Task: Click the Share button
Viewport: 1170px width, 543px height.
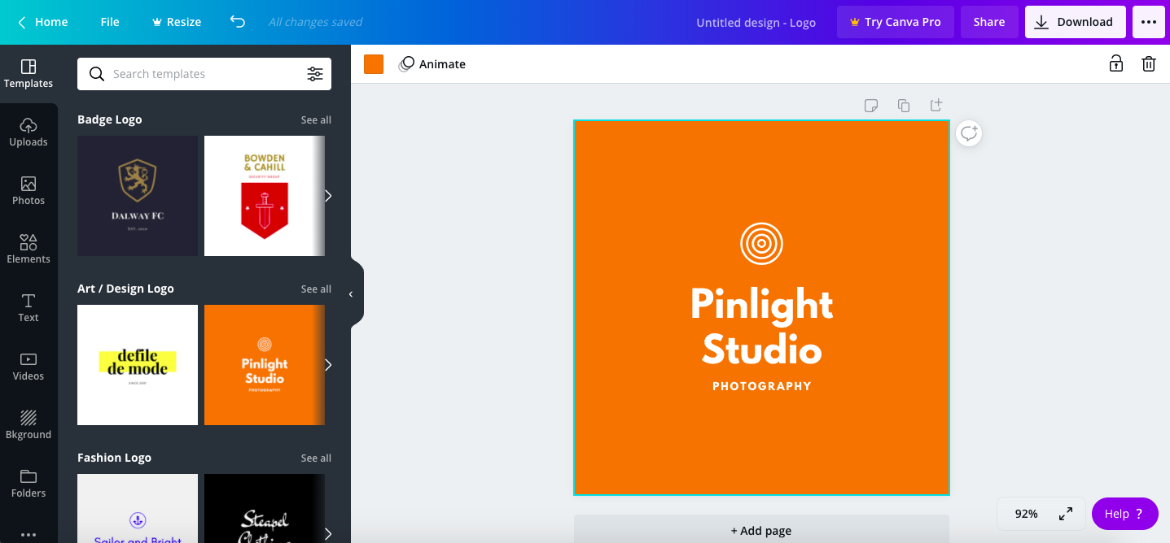Action: (988, 22)
